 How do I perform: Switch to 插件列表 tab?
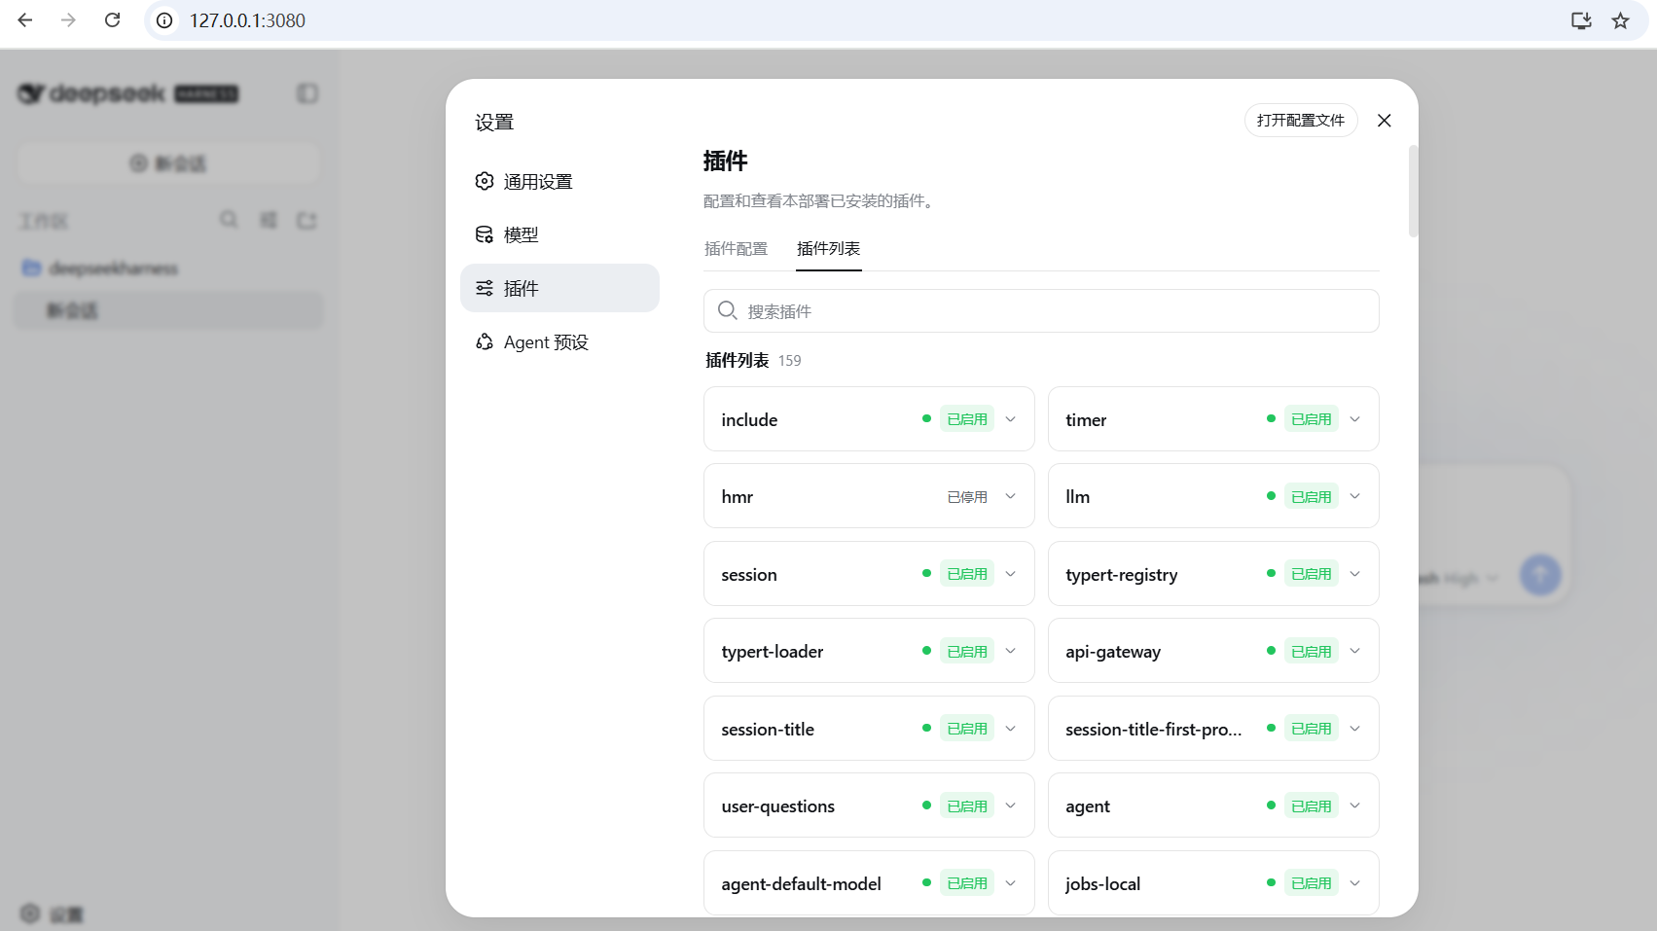(828, 249)
